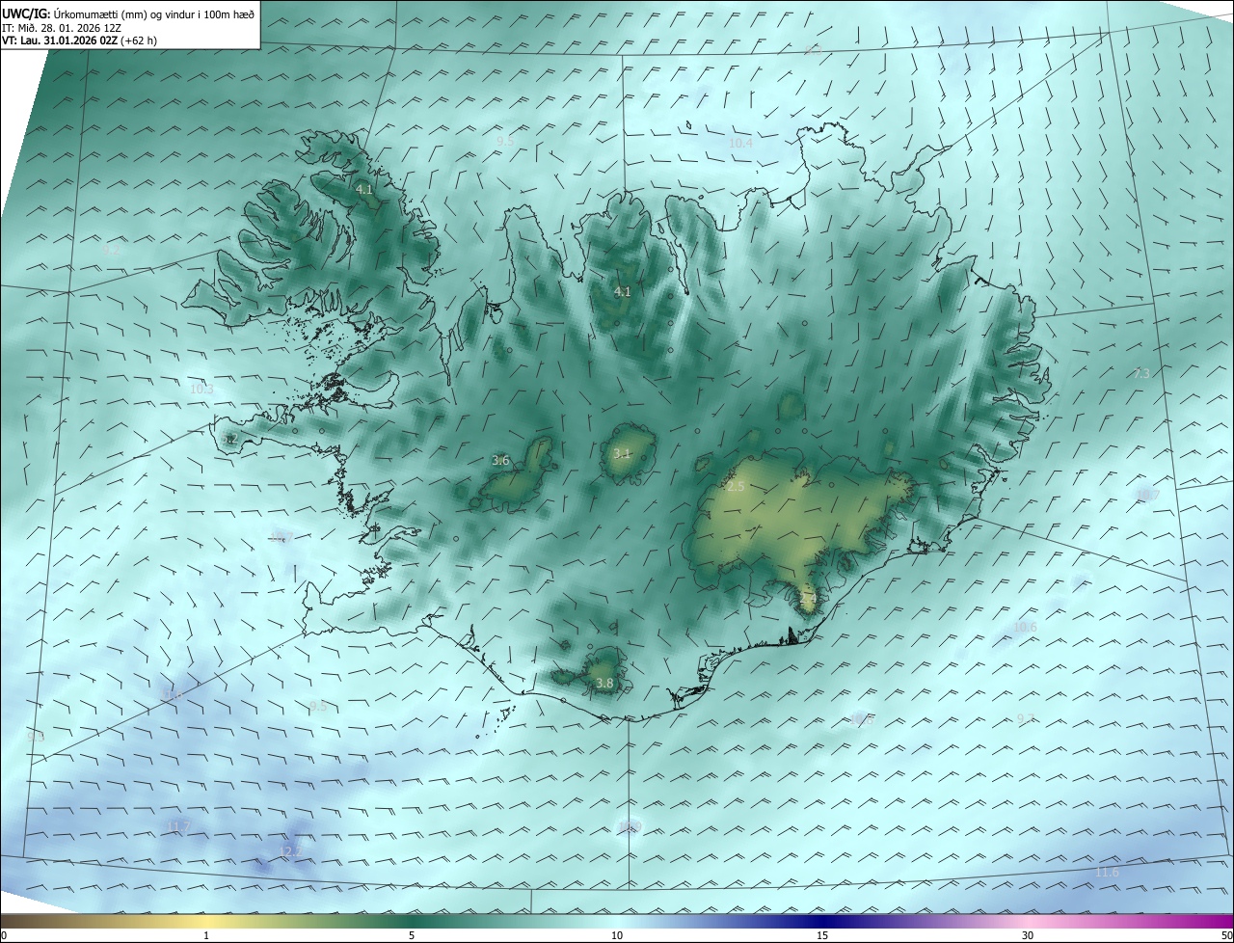Click the 11.7 value in the southwest sea
Screen dimensions: 1234x943
179,826
